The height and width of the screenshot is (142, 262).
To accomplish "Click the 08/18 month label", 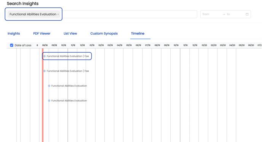I will [x=45, y=45].
